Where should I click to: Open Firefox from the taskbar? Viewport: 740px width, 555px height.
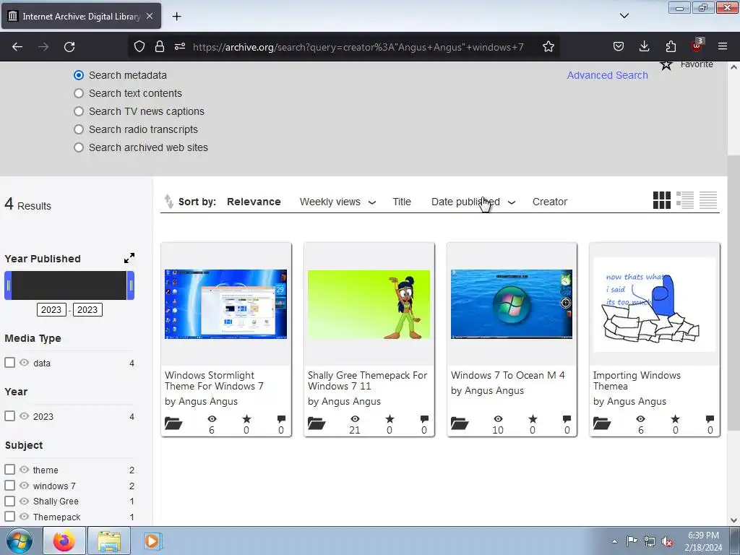point(64,541)
